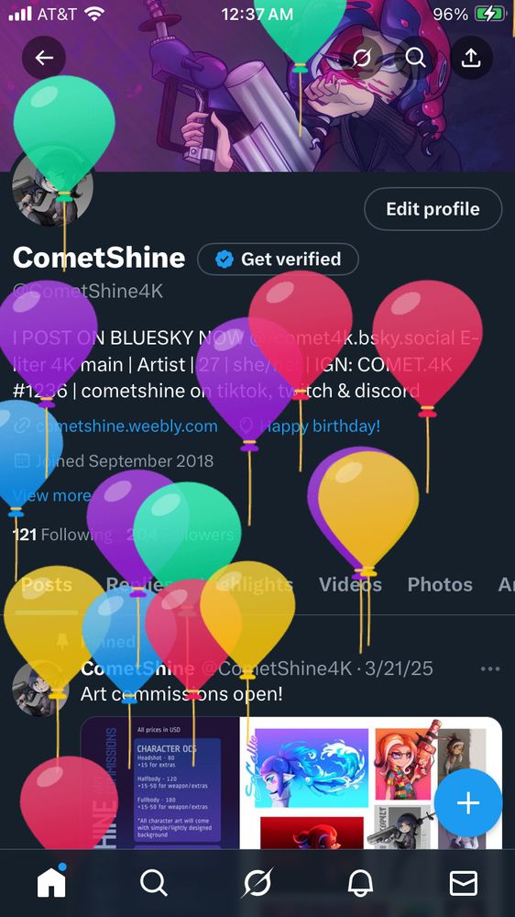This screenshot has height=917, width=515.
Task: Tap the back arrow icon
Action: 44,57
